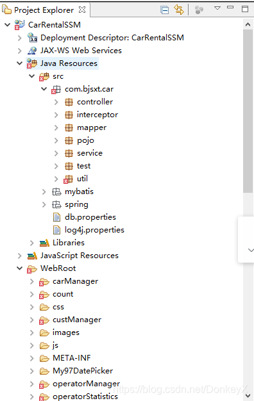
Task: Expand the controller package
Action: 56,102
